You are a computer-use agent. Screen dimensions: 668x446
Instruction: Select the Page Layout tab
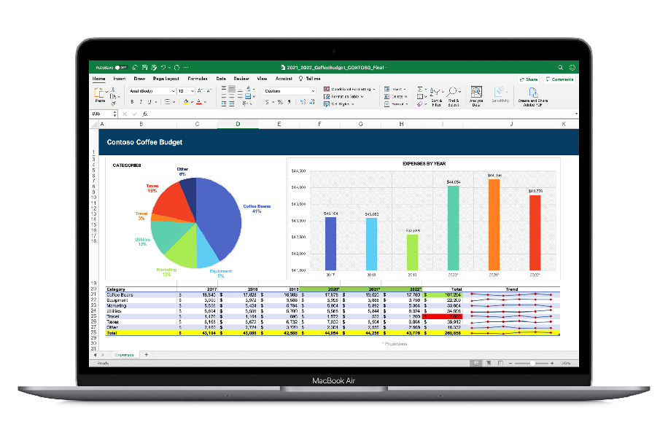[x=166, y=79]
